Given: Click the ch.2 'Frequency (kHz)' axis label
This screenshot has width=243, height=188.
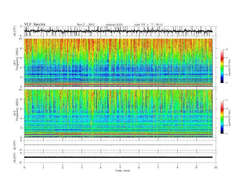Looking at the screenshot, I should (17, 109).
